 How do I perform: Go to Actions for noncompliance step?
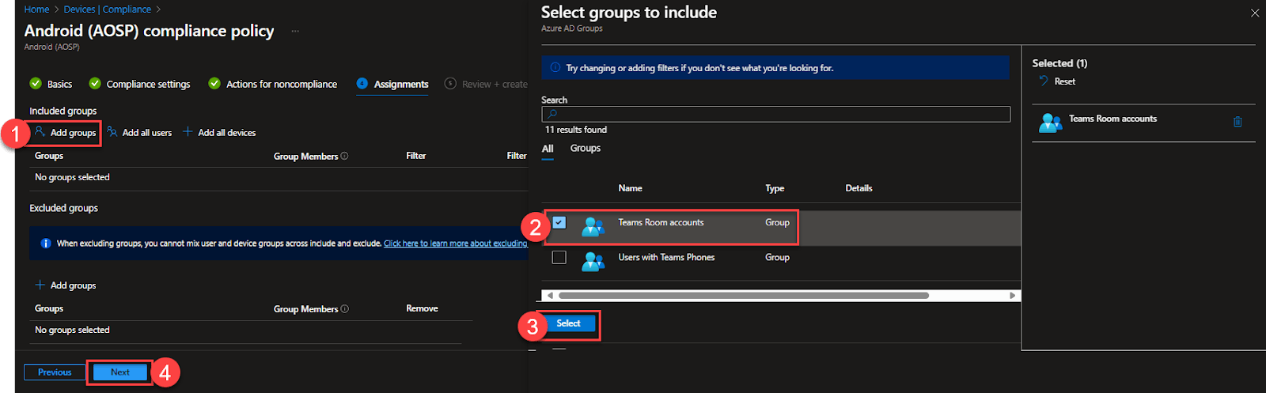tap(281, 85)
